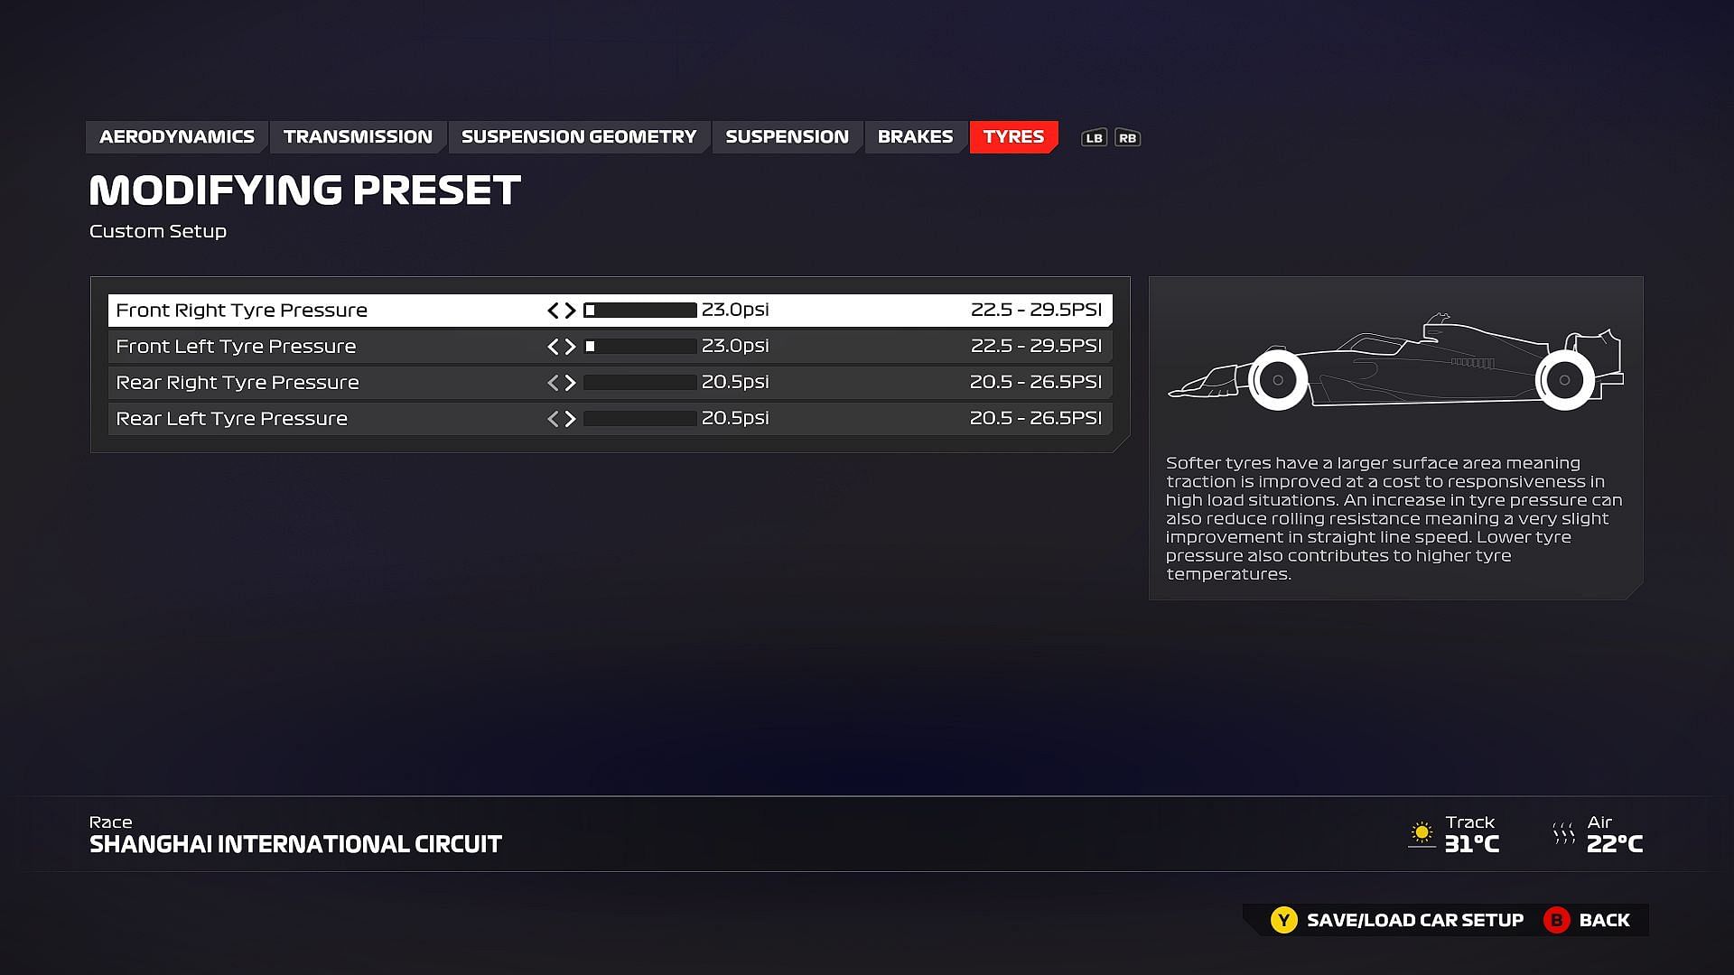Select the BRAKES tab

pos(915,135)
